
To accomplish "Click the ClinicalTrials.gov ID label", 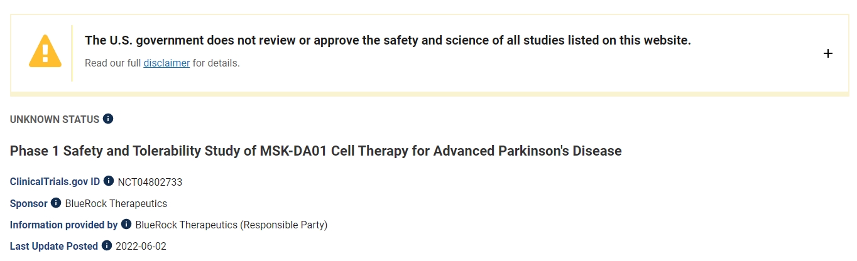I will click(x=55, y=182).
